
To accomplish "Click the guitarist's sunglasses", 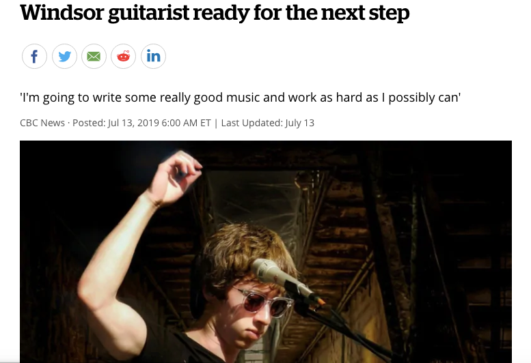I will (264, 302).
